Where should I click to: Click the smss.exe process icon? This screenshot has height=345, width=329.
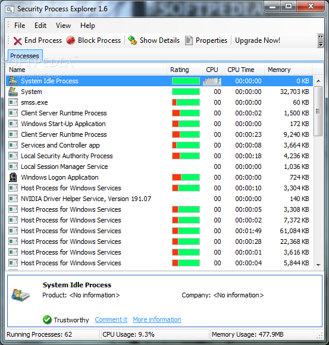coord(13,102)
